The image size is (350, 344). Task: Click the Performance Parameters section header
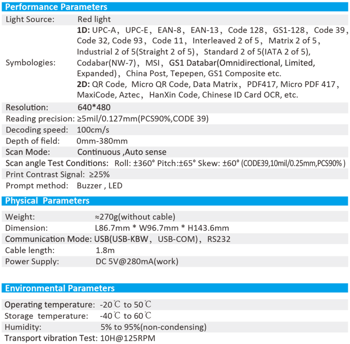tap(56, 7)
